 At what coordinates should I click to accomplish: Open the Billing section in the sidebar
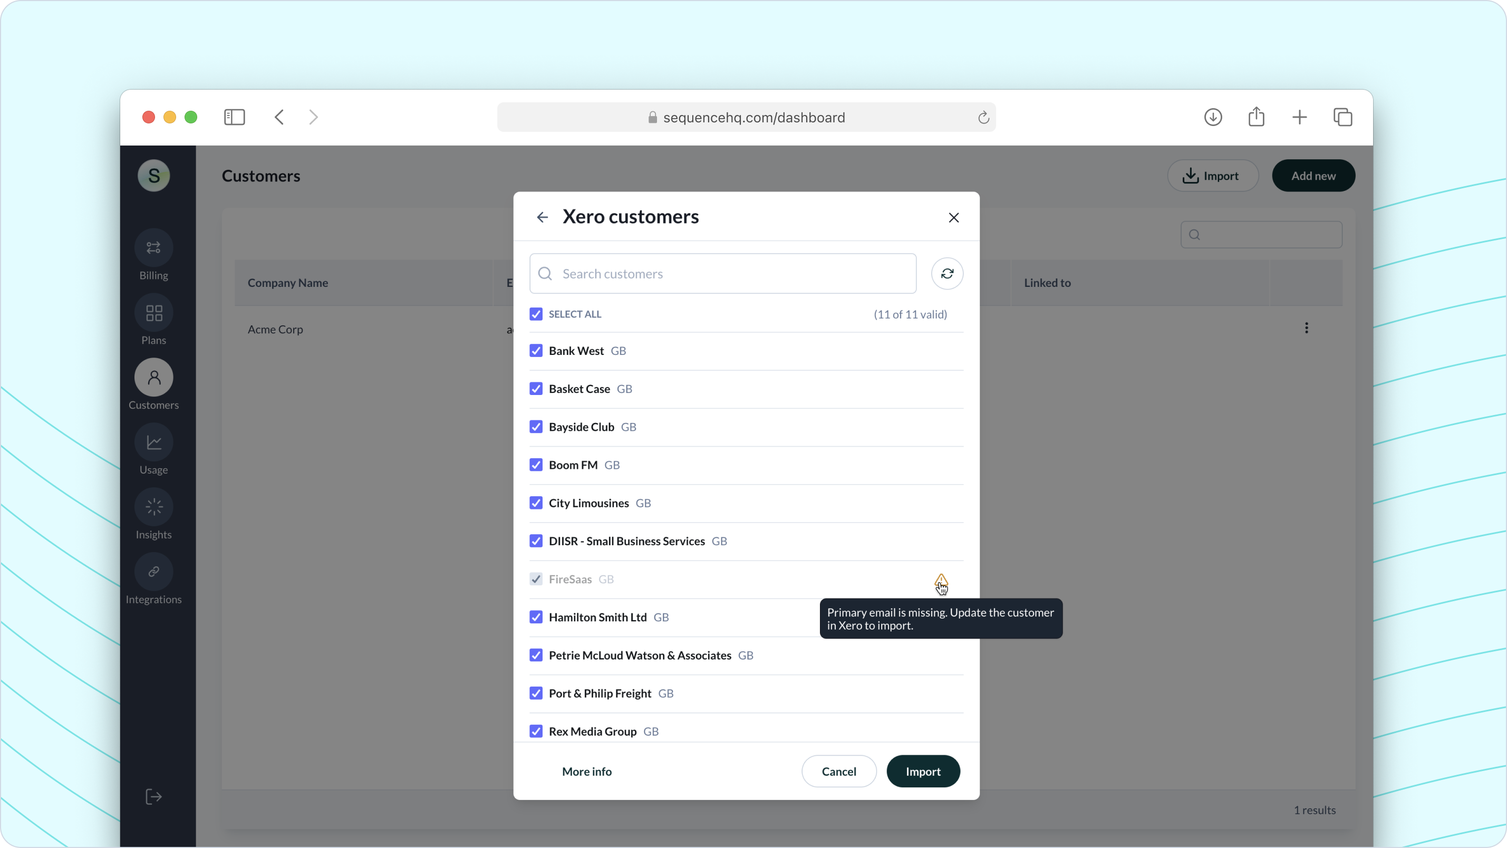(x=153, y=247)
